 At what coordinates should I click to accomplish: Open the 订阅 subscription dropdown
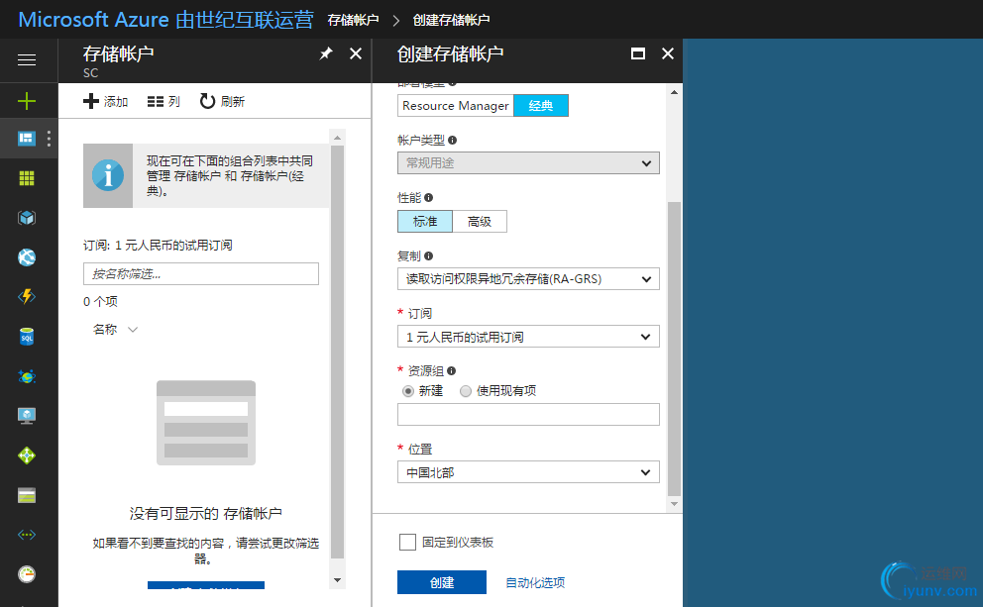[528, 337]
